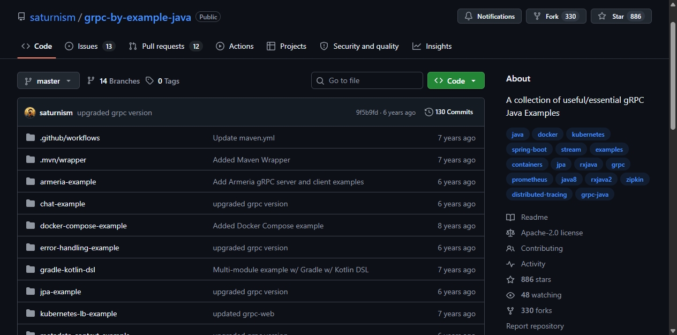Open the master branch dropdown
The width and height of the screenshot is (677, 335).
[x=48, y=81]
